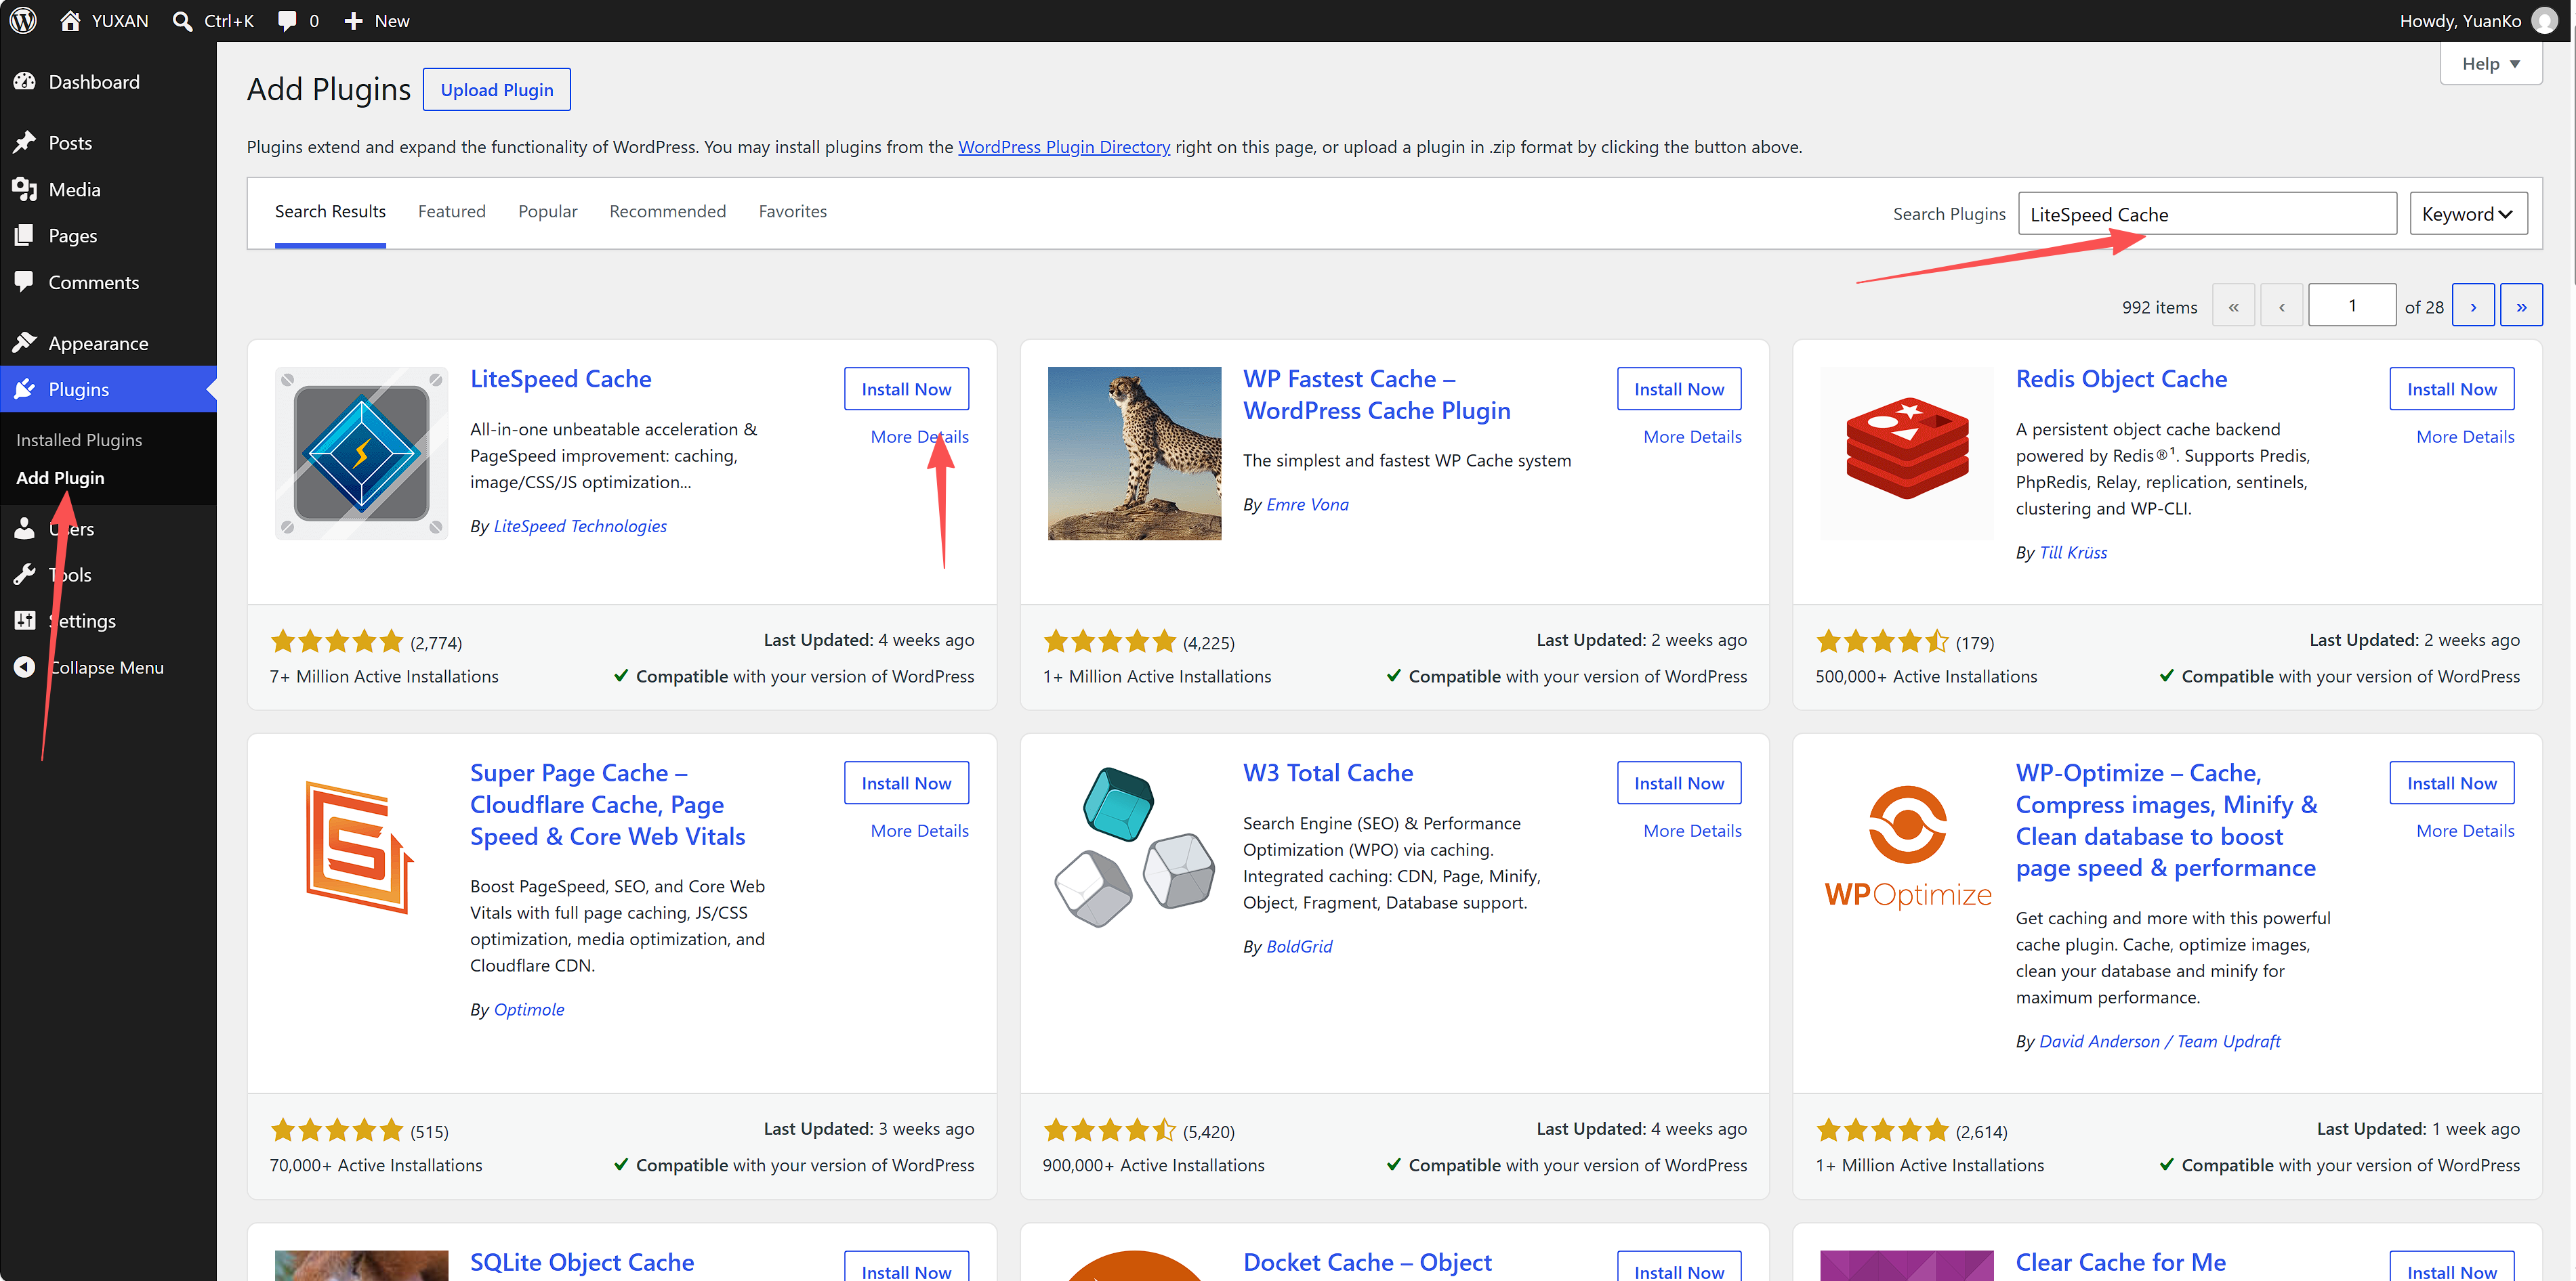This screenshot has width=2576, height=1281.
Task: Open the Redis Object Cache title link
Action: (x=2122, y=378)
